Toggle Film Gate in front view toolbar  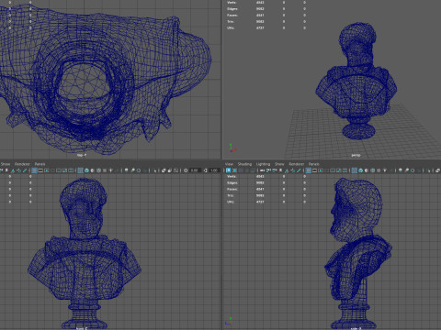coord(40,170)
